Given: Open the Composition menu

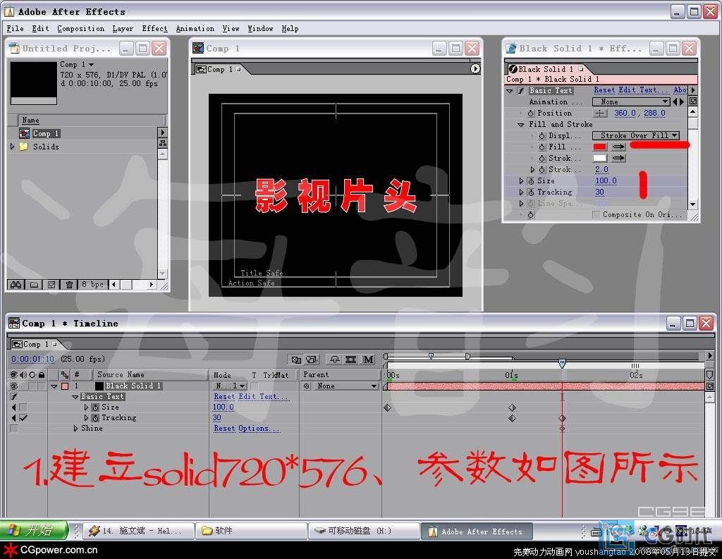Looking at the screenshot, I should (80, 29).
